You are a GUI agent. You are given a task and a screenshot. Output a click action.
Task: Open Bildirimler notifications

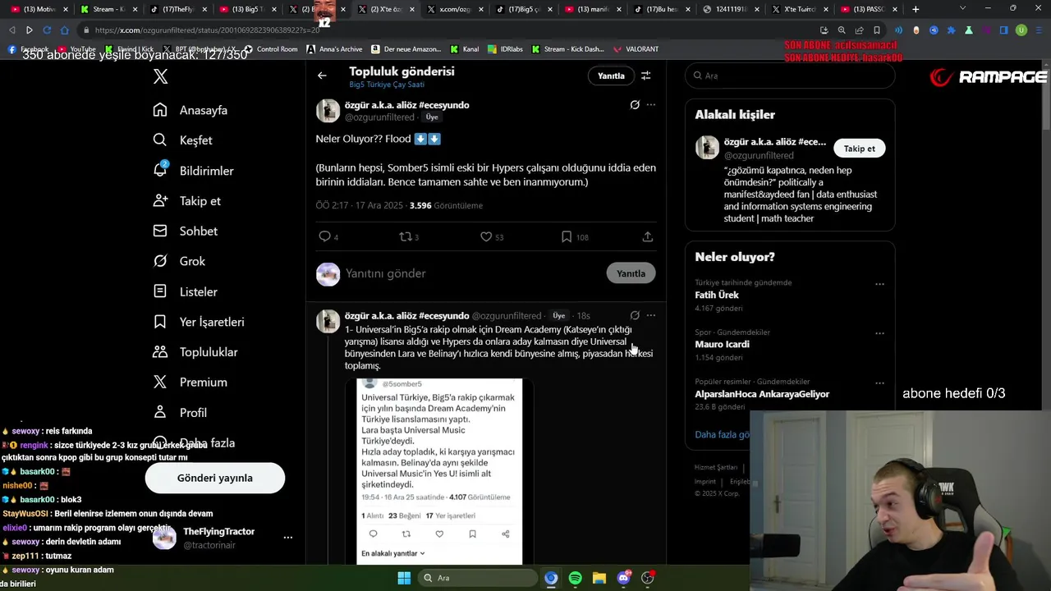click(x=194, y=171)
